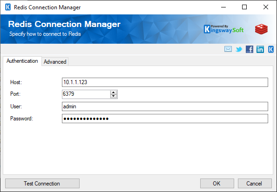This screenshot has width=277, height=192.
Task: Decrease the Port value with down arrow
Action: (x=114, y=96)
